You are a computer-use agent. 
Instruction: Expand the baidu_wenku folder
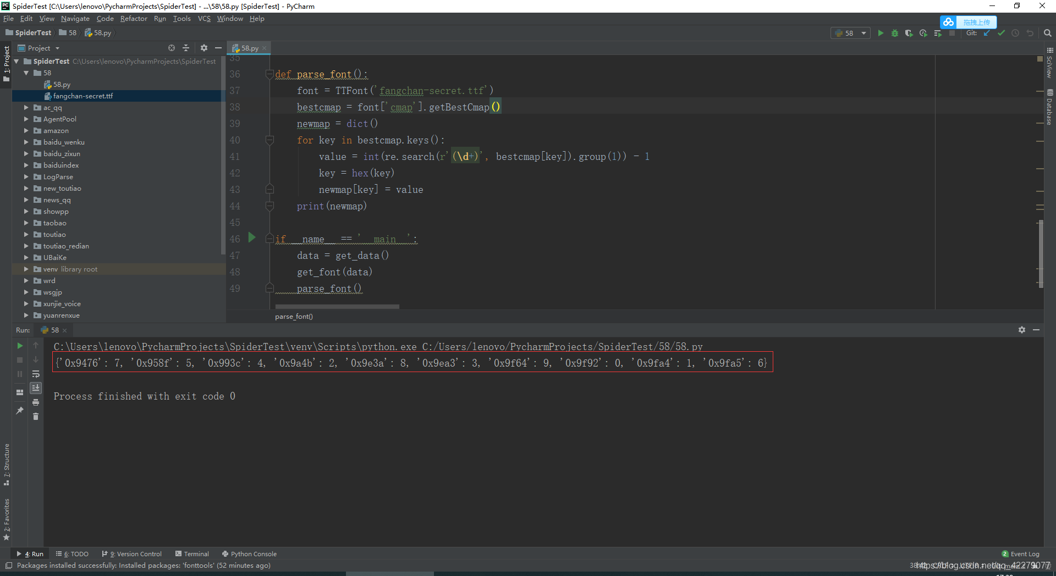coord(26,142)
